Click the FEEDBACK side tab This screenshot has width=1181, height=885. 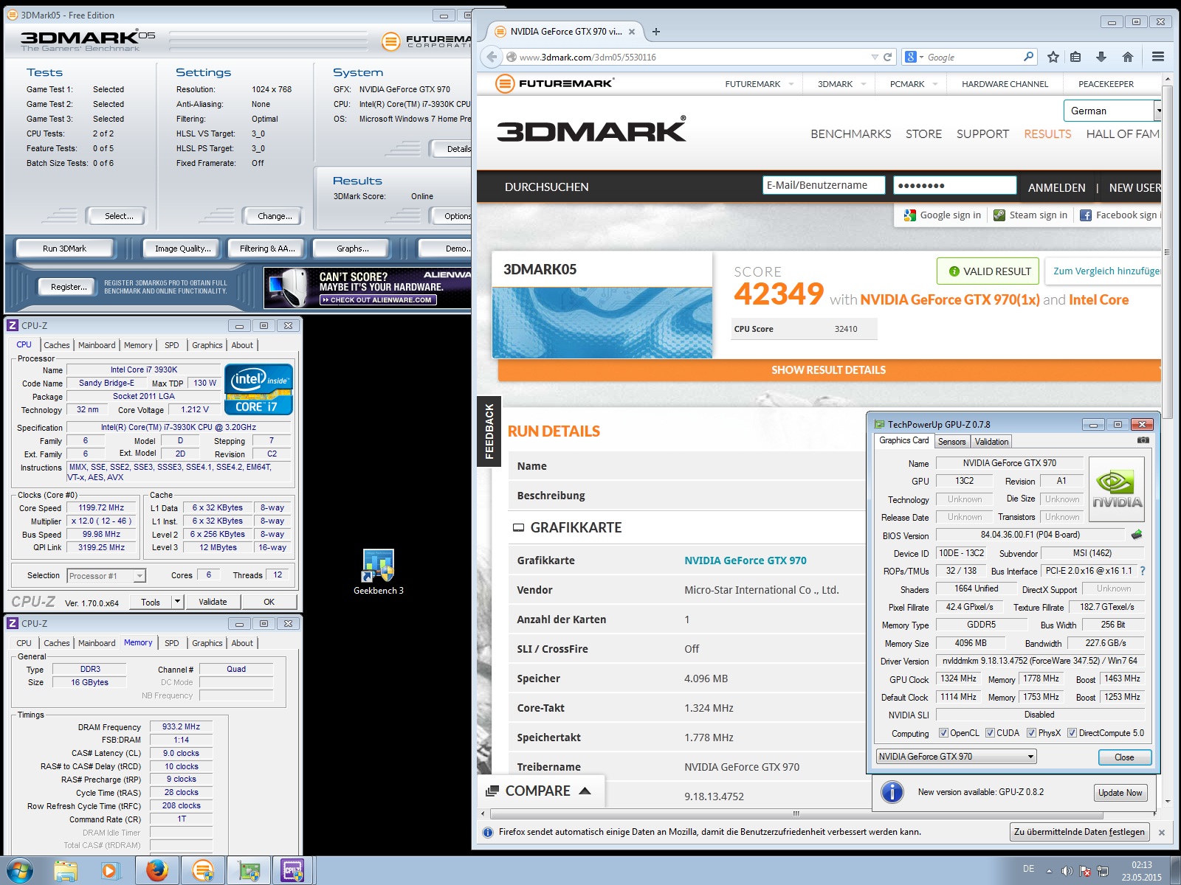[x=489, y=431]
